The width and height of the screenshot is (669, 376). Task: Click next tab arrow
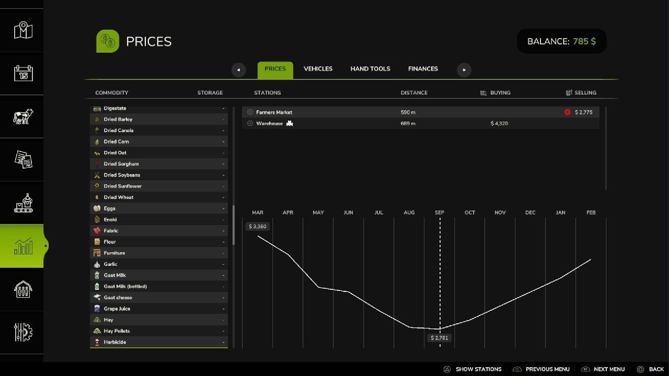click(464, 69)
